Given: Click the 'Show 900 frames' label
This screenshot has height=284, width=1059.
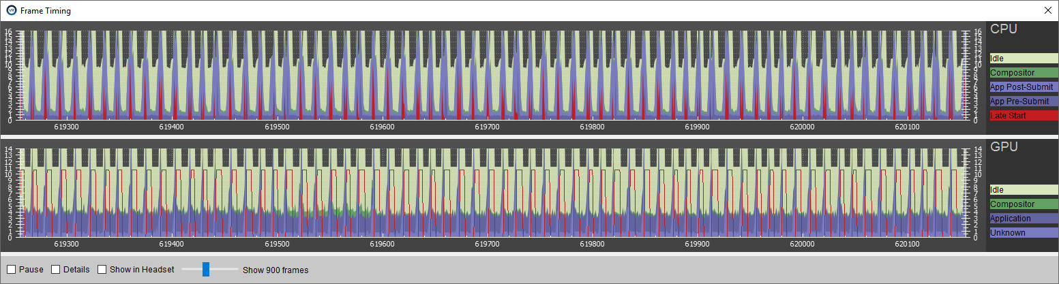Looking at the screenshot, I should click(x=275, y=270).
